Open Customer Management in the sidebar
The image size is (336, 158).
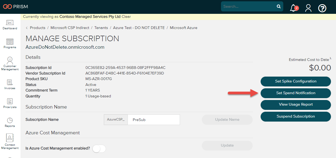tap(10, 63)
